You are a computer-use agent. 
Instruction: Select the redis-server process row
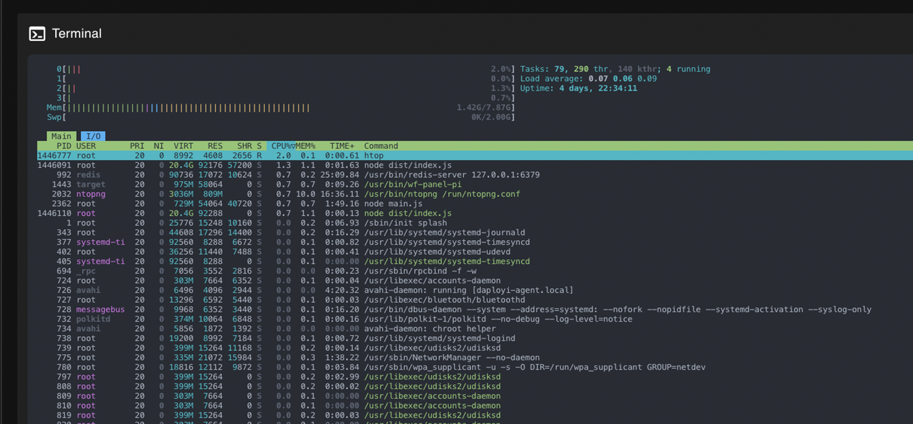click(x=475, y=175)
